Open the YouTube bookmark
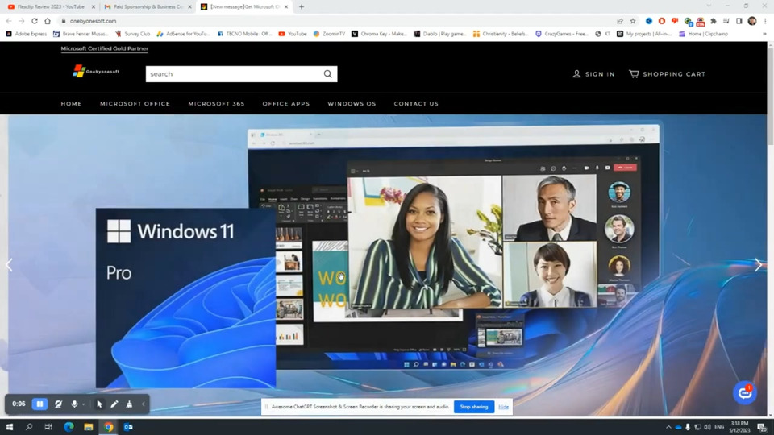The height and width of the screenshot is (435, 774). pyautogui.click(x=293, y=34)
